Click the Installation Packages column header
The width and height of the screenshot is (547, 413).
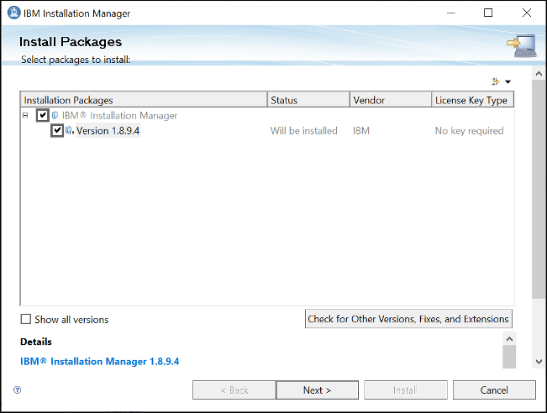click(x=144, y=100)
